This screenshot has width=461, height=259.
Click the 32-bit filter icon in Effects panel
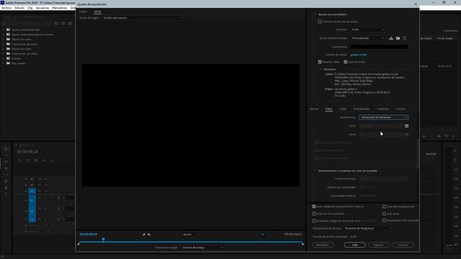click(x=63, y=23)
